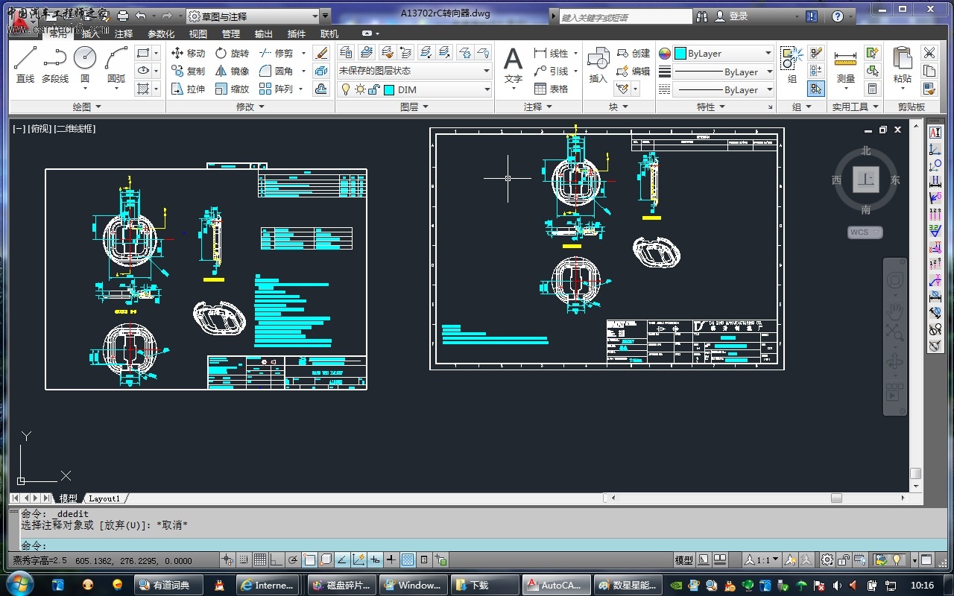Click the print icon in quick access toolbar
Screen dimensions: 954x596
click(x=123, y=16)
